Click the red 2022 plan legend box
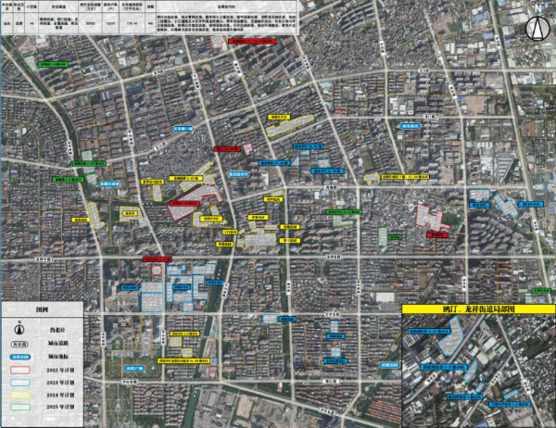The height and width of the screenshot is (428, 556). tap(19, 369)
